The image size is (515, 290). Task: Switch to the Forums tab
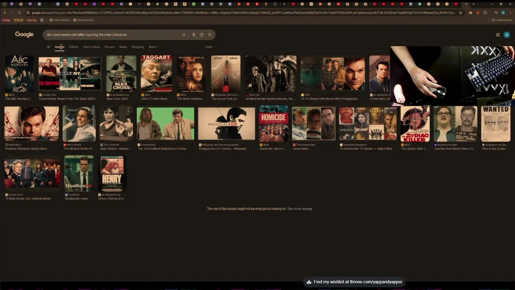109,47
